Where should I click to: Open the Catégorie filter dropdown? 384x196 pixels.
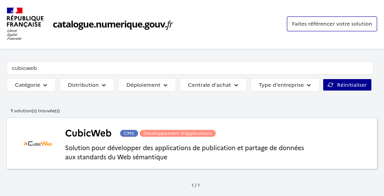[31, 85]
